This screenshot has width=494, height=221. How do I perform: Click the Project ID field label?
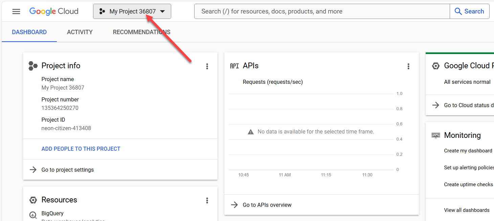(x=53, y=120)
